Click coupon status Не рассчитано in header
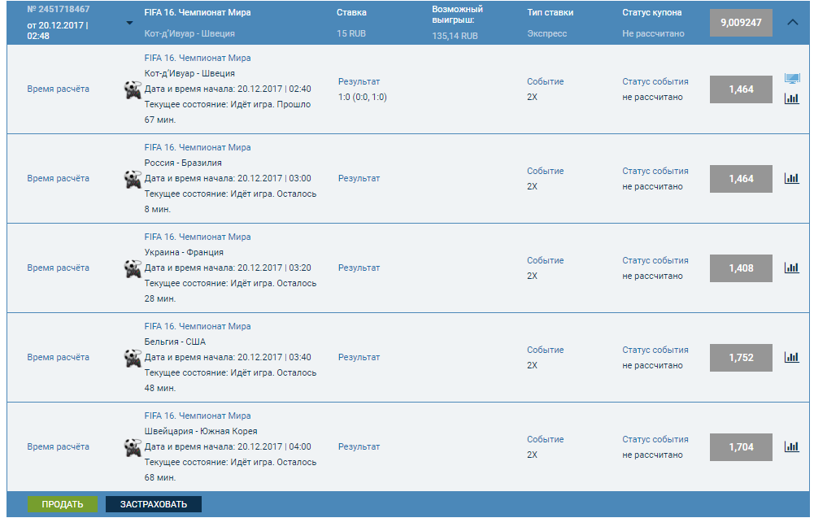814x518 pixels. click(653, 33)
